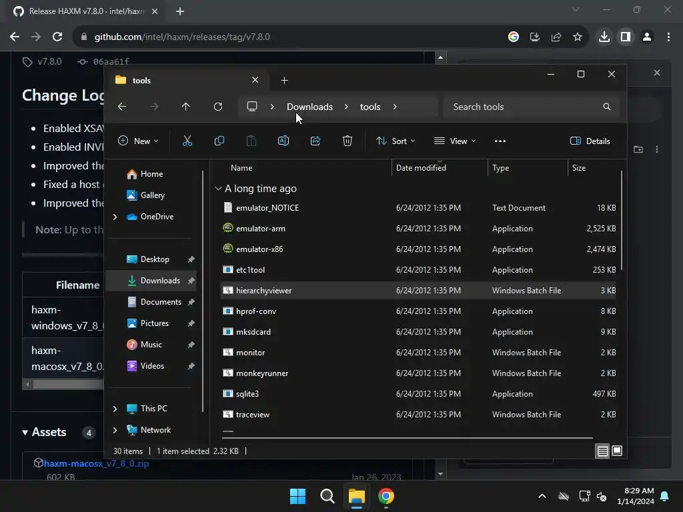The height and width of the screenshot is (512, 683).
Task: Click the search magnifier in Search tools
Action: (x=607, y=107)
